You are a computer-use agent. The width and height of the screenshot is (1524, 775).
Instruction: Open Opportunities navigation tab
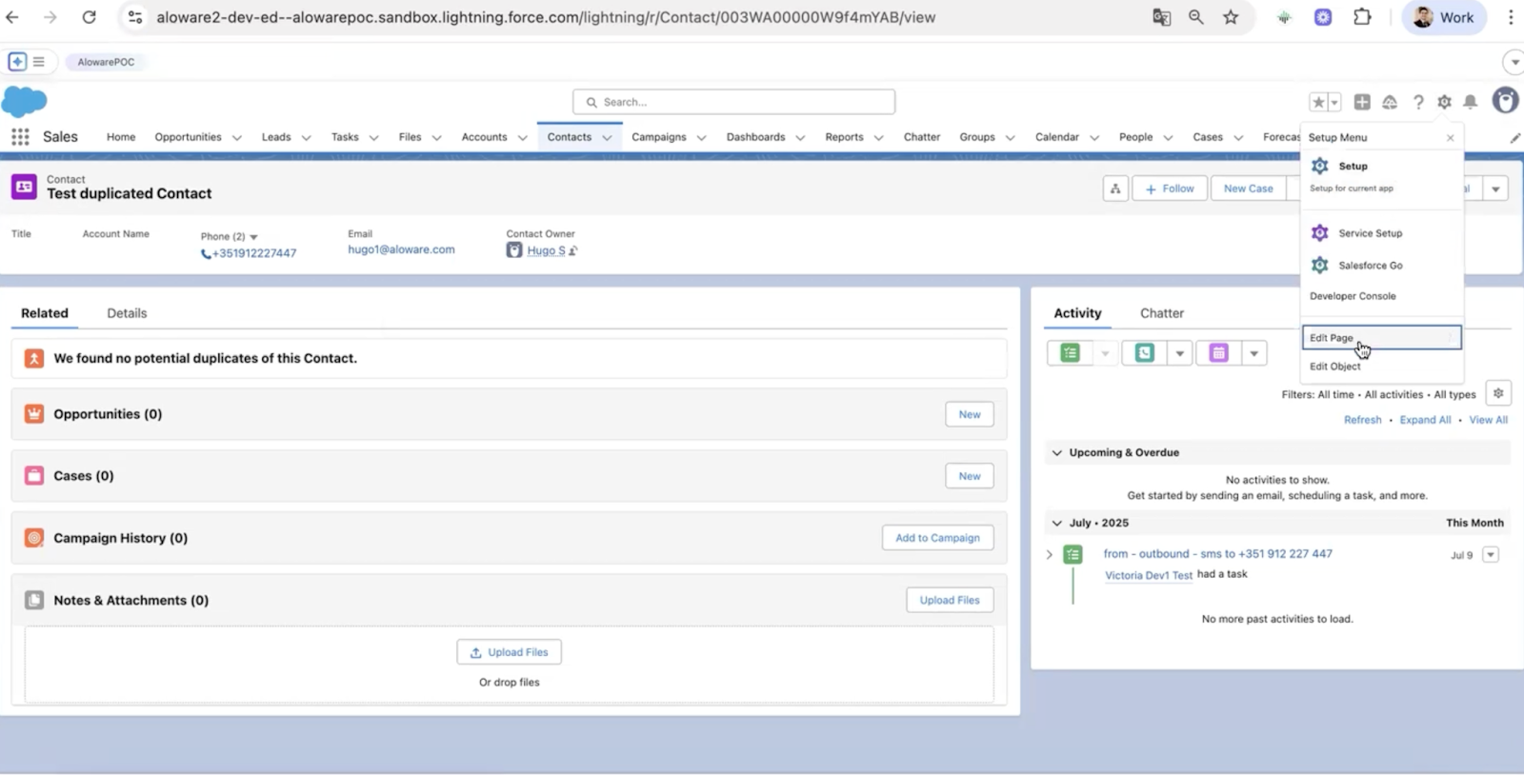pyautogui.click(x=188, y=137)
